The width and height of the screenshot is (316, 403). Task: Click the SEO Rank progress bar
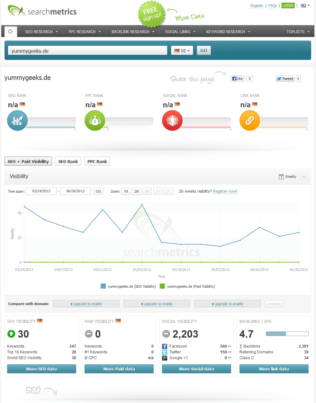(52, 121)
